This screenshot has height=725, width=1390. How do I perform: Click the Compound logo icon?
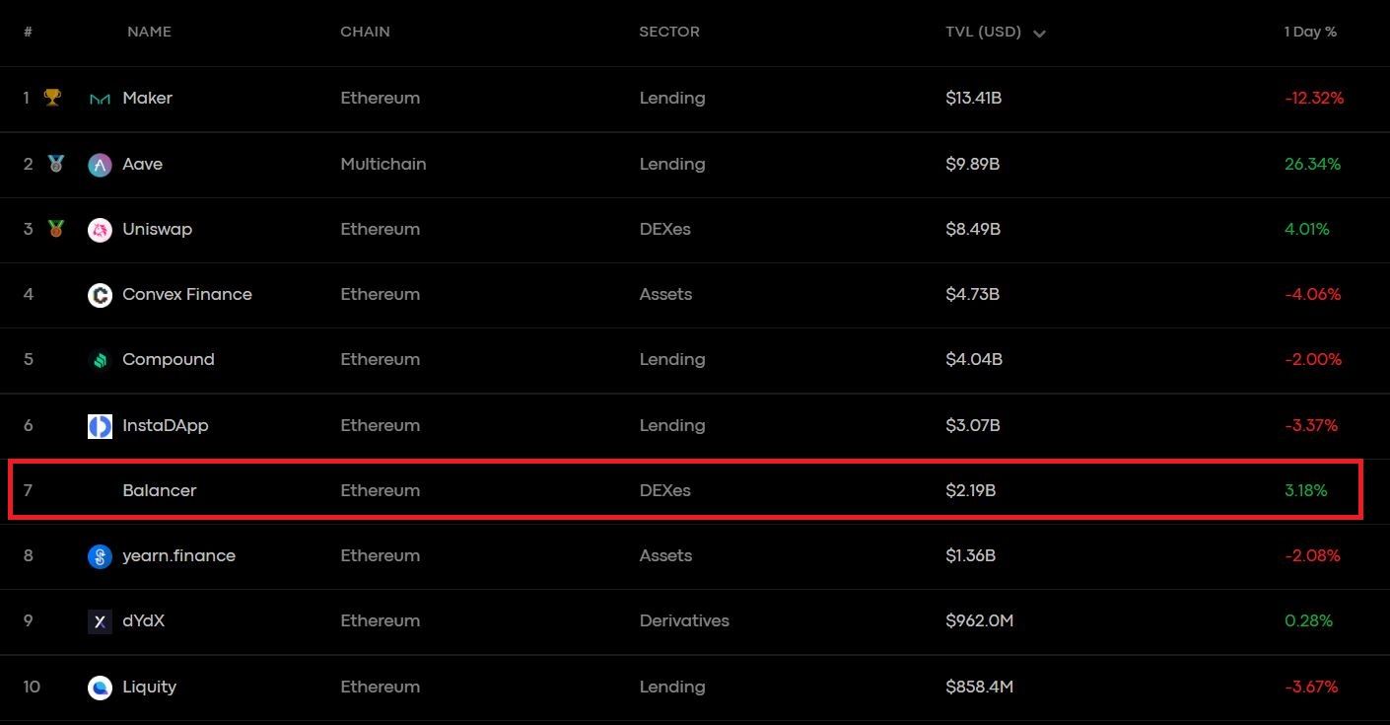coord(100,360)
